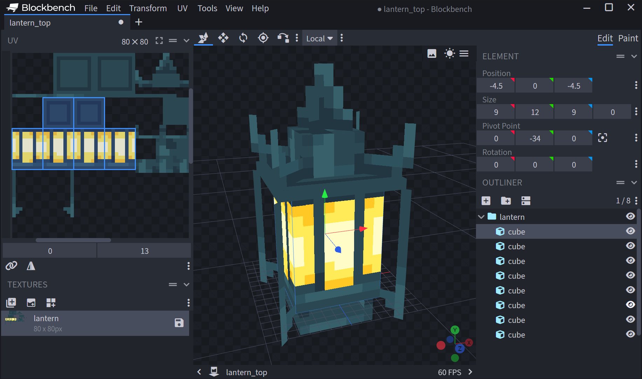Activate the Pivot tool
The image size is (642, 379).
coord(263,38)
